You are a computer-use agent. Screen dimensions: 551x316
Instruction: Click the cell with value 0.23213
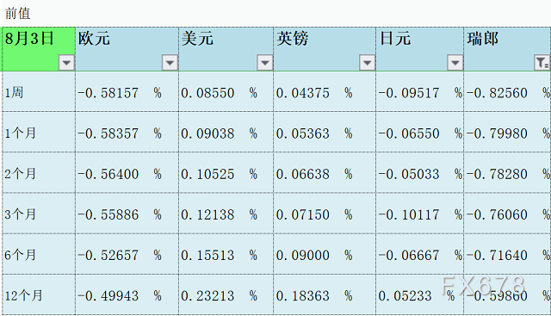(x=226, y=294)
